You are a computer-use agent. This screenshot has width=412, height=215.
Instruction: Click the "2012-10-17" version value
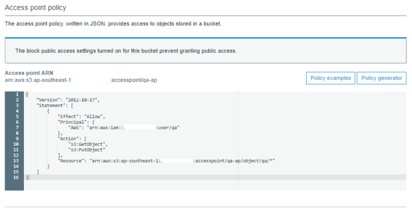80,100
